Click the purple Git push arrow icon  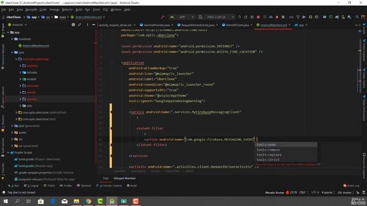[x=304, y=17]
